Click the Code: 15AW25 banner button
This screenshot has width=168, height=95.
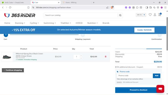pos(144,30)
